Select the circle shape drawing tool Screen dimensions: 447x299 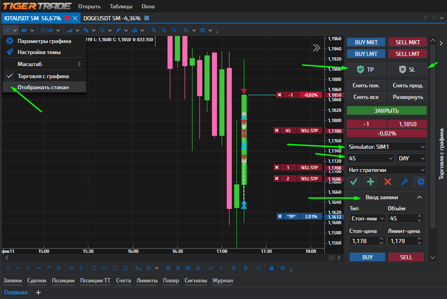[x=94, y=268]
